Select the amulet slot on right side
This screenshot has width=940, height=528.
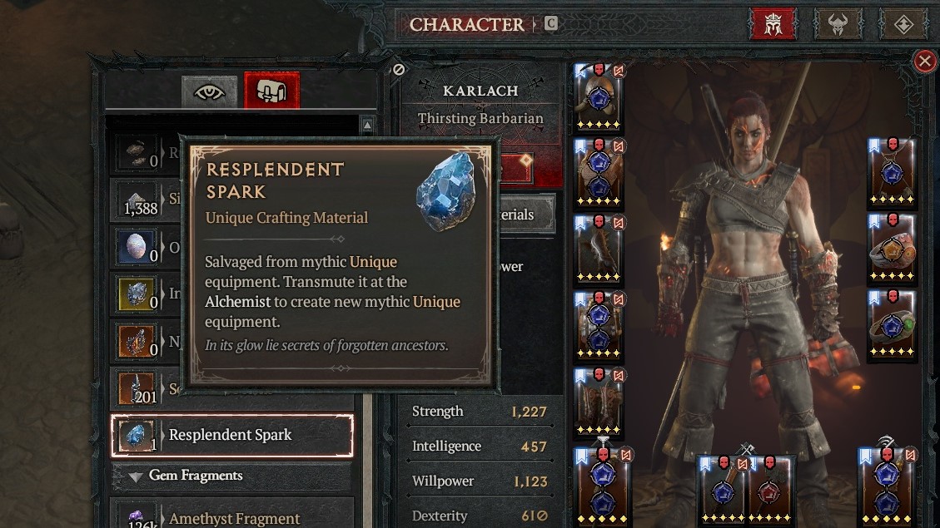point(892,173)
